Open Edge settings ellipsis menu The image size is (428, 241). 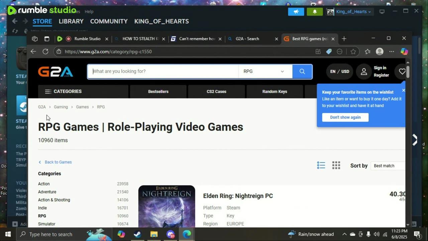coord(392,52)
